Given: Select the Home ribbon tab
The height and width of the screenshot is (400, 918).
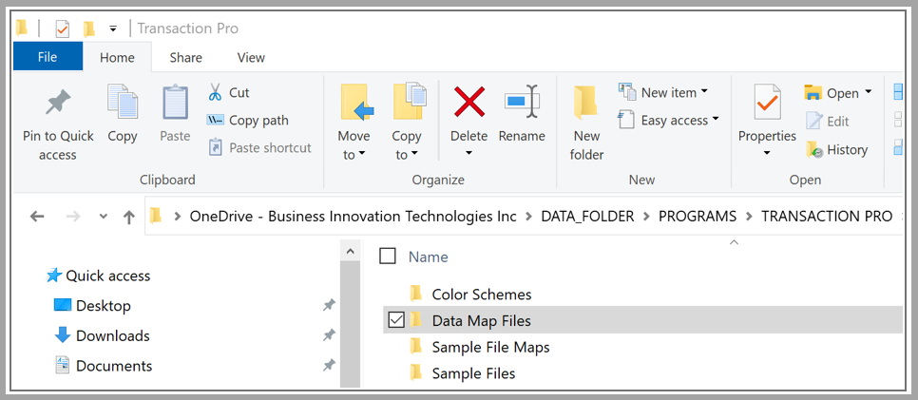Looking at the screenshot, I should [x=117, y=57].
